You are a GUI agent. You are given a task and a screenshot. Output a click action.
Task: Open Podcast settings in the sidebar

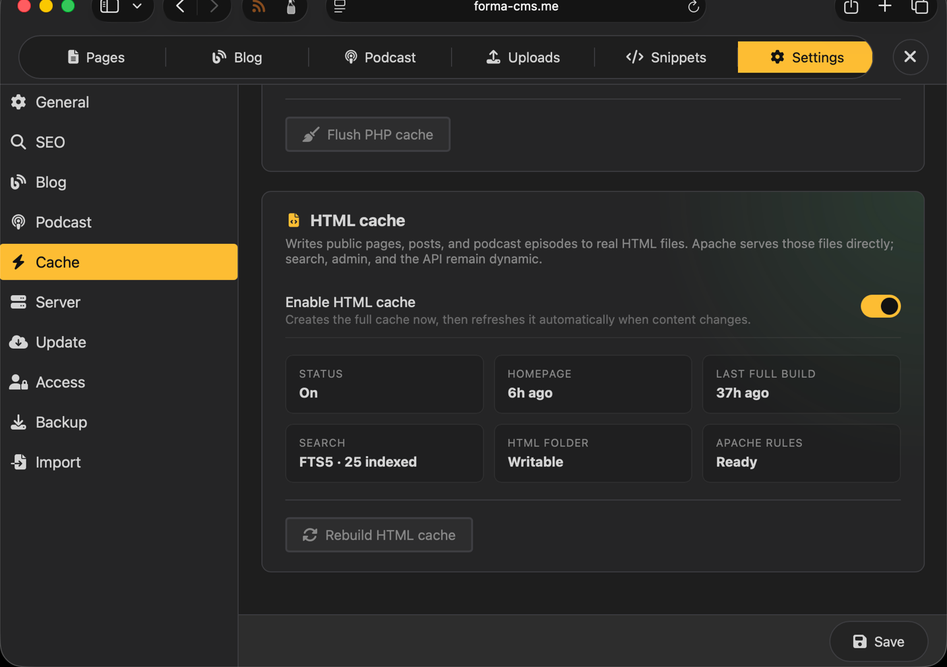tap(119, 222)
